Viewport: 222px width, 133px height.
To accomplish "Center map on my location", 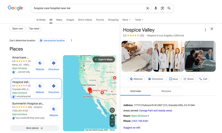I will [112, 110].
